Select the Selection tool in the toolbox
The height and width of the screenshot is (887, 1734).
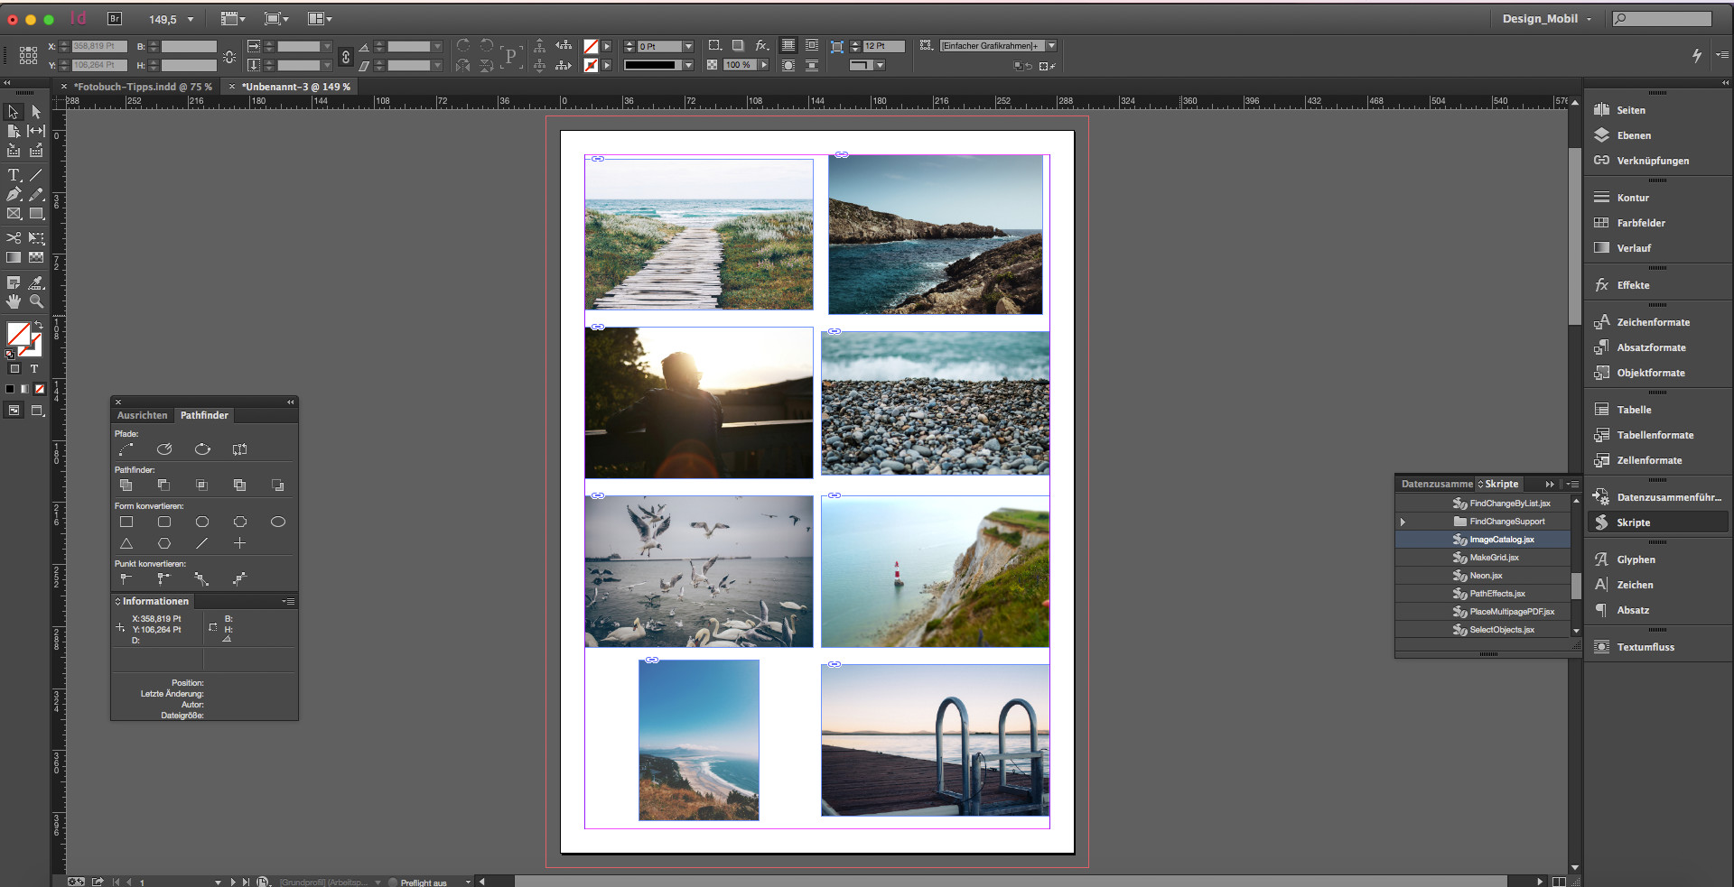coord(13,112)
